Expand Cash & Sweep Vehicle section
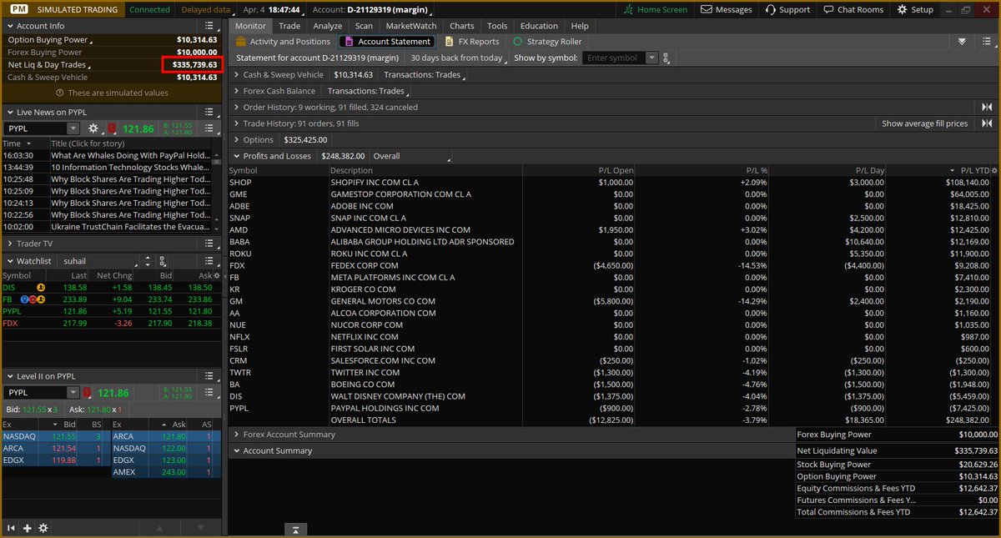The width and height of the screenshot is (1001, 538). (236, 75)
